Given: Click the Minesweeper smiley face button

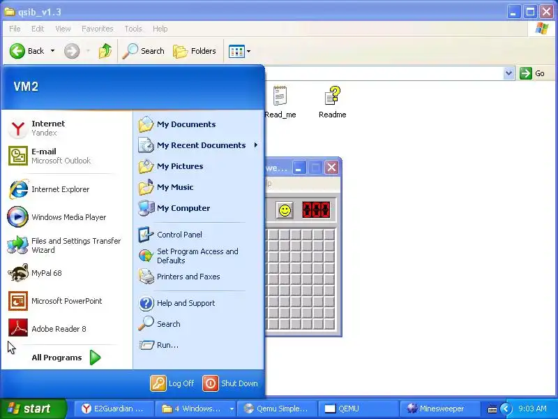Looking at the screenshot, I should [285, 210].
